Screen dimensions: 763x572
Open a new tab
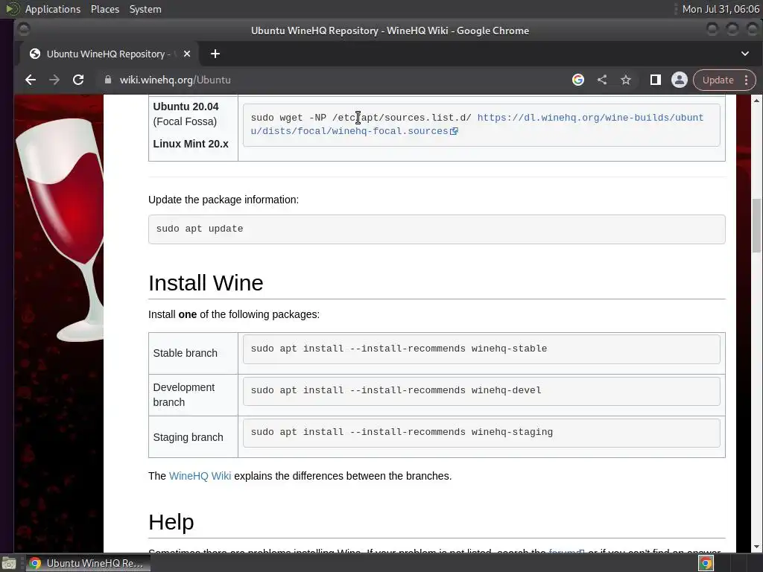[x=215, y=54]
